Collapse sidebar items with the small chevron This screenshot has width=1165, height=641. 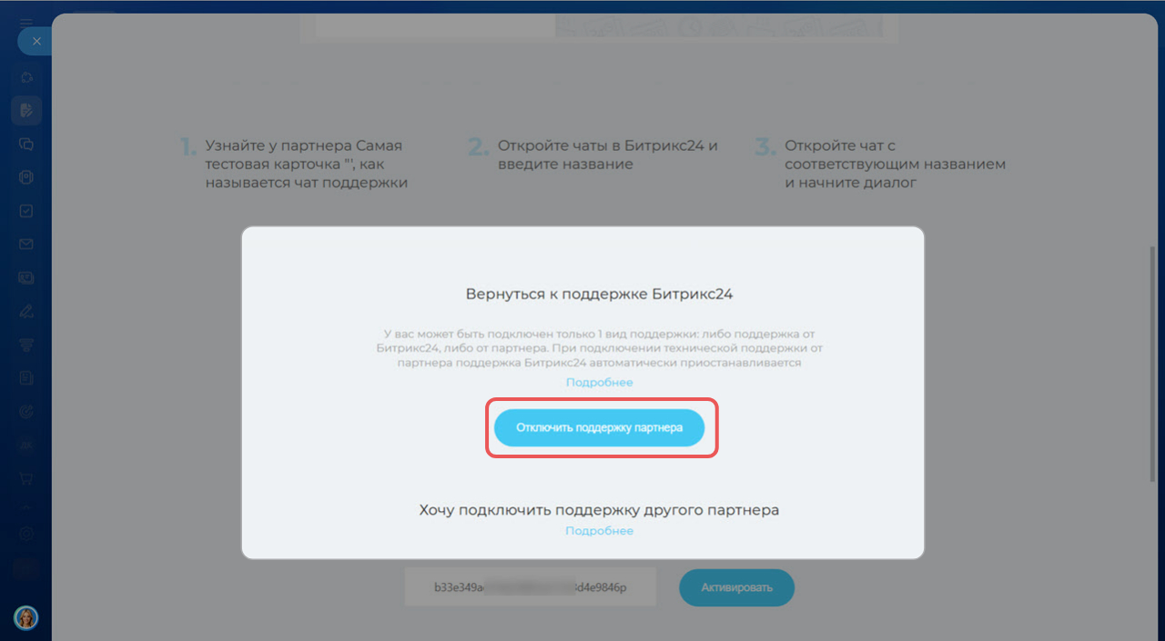(x=26, y=506)
